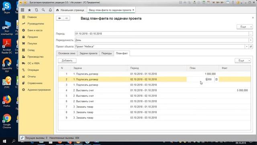The height and width of the screenshot is (145, 257).
Task: Open the upper Еще dropdown button
Action: point(245,27)
